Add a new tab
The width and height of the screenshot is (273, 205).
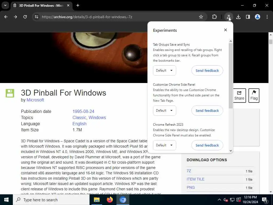(x=78, y=5)
